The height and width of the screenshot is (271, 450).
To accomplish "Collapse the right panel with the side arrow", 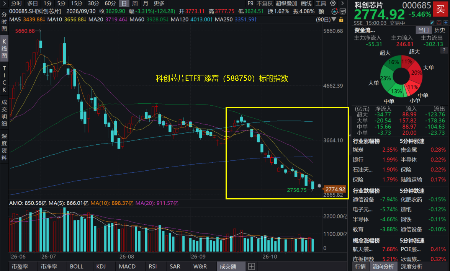I will [x=350, y=135].
